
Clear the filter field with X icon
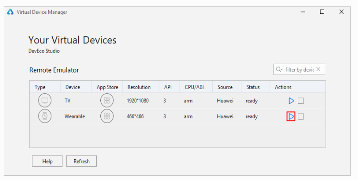(318, 69)
